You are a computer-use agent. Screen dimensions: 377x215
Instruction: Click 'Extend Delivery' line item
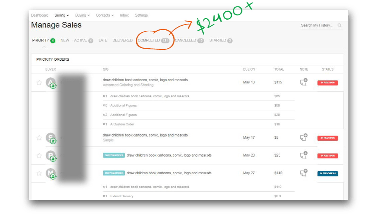[122, 196]
